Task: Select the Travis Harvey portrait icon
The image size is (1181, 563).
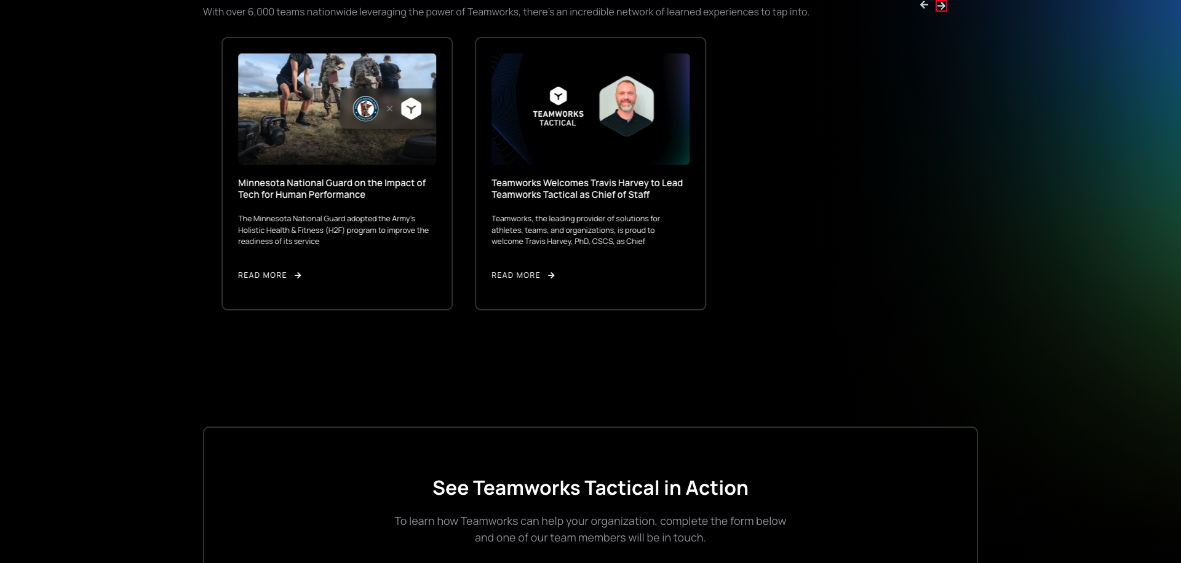Action: 627,104
